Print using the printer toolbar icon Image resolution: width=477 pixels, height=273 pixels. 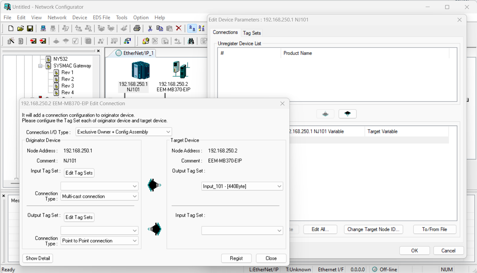(137, 28)
